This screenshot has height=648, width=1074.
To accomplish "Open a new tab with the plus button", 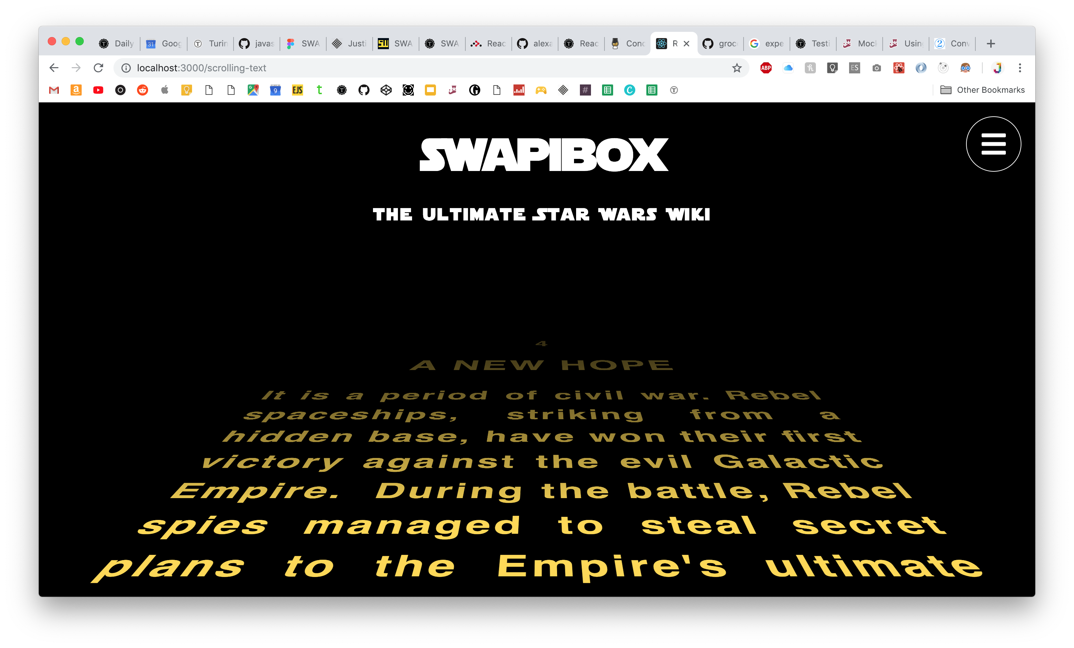I will 990,44.
